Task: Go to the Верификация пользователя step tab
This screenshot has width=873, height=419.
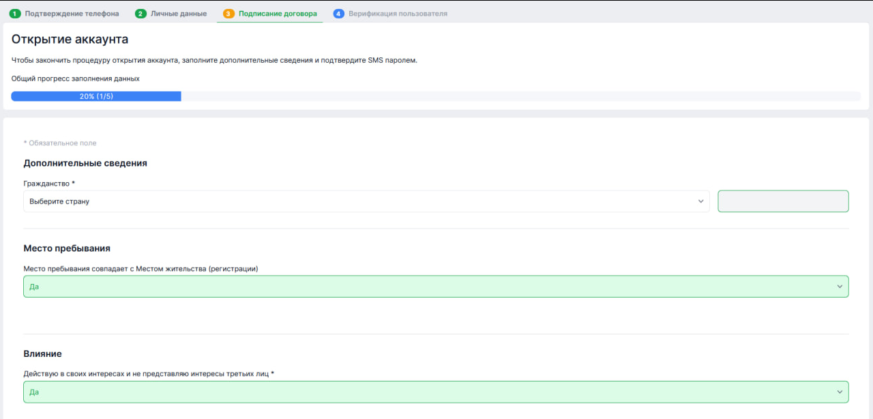Action: coord(398,14)
